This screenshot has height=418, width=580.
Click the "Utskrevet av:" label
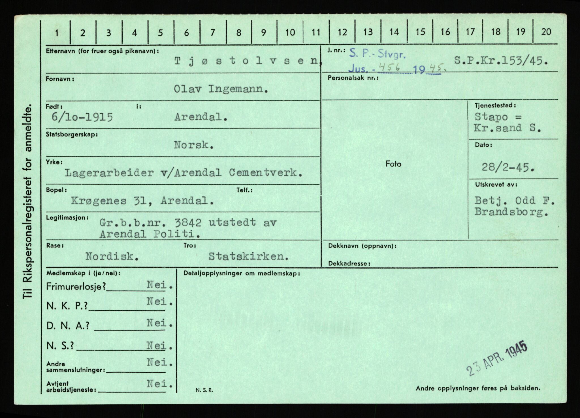[x=496, y=184]
